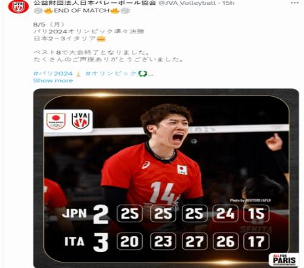The height and width of the screenshot is (268, 304).
Task: Click the ALL FOR PARIS badge
Action: (x=284, y=259)
